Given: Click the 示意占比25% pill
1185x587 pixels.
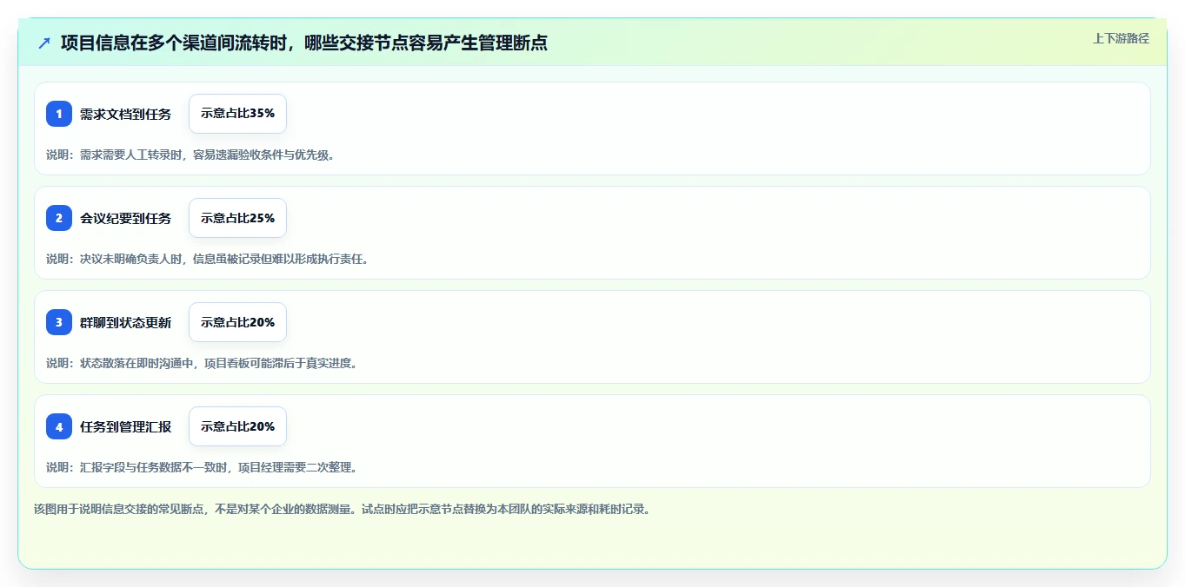Looking at the screenshot, I should 237,218.
